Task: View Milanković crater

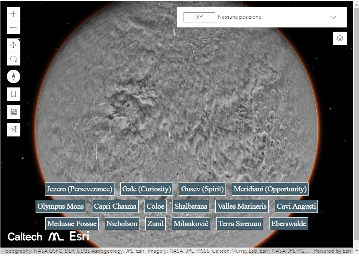Action: 191,223
